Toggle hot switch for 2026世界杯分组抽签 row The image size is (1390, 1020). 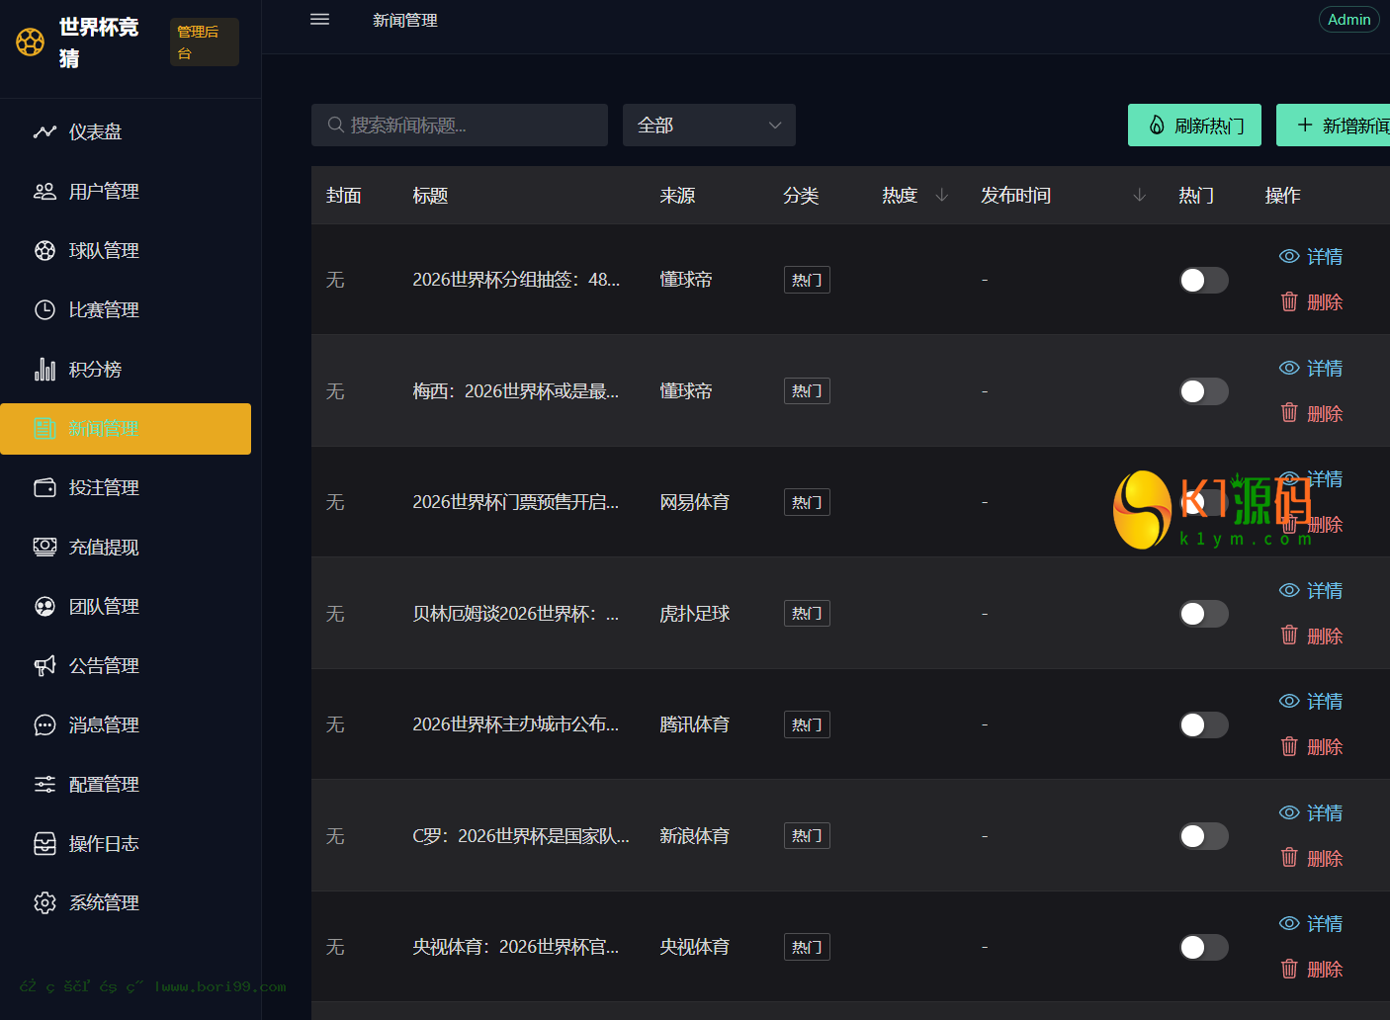(x=1204, y=280)
